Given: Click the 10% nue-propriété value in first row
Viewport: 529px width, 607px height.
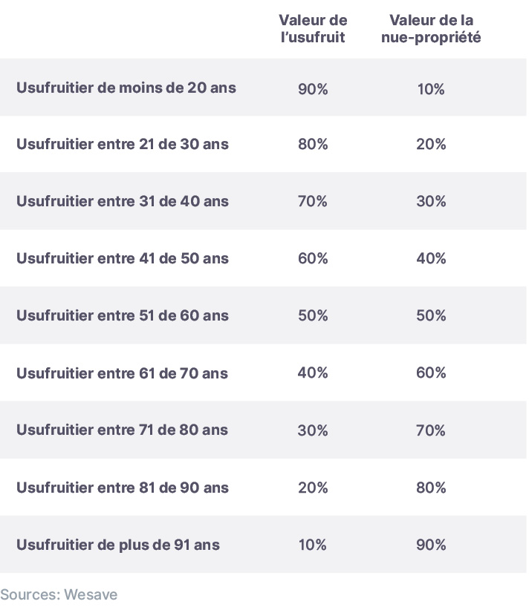Looking at the screenshot, I should [x=431, y=89].
